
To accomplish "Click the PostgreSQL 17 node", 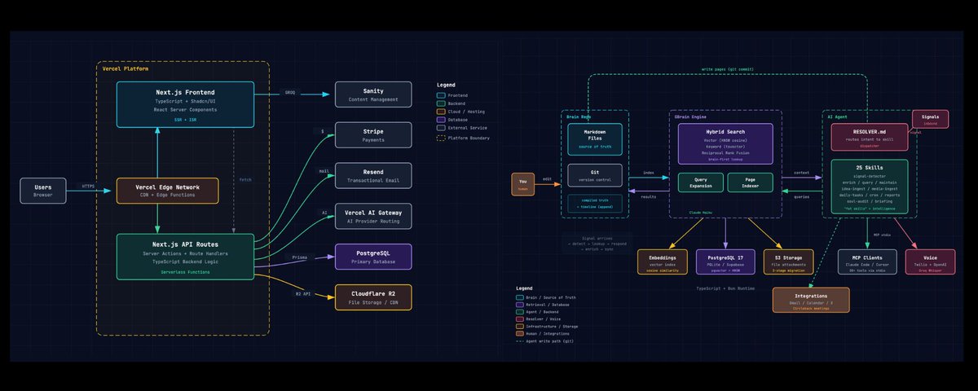I will click(x=725, y=261).
